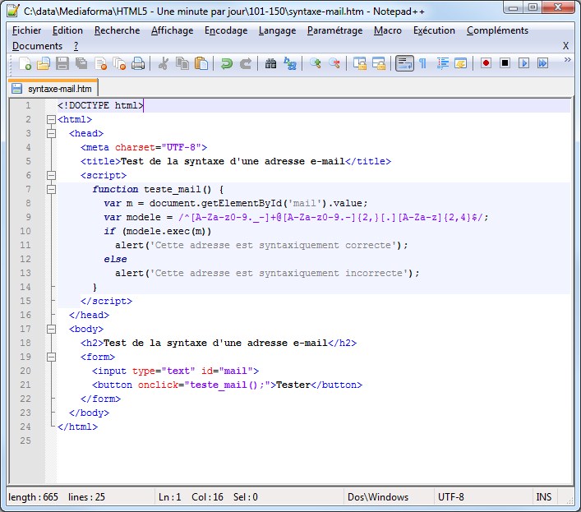
Task: Click the Open file folder icon
Action: coord(44,63)
